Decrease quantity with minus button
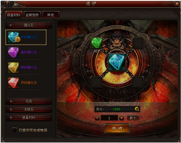This screenshot has width=181, height=143. 97,118
